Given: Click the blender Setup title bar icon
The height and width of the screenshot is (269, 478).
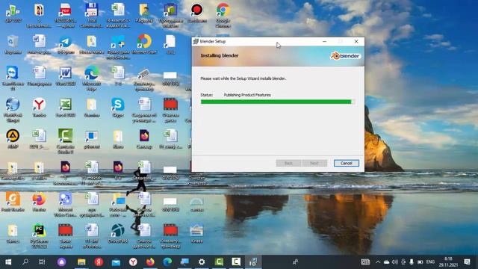Looking at the screenshot, I should (196, 41).
